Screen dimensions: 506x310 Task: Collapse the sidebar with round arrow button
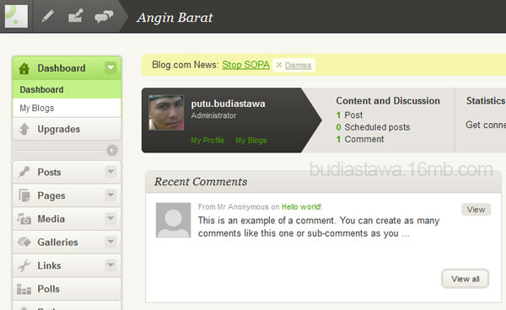(x=112, y=150)
